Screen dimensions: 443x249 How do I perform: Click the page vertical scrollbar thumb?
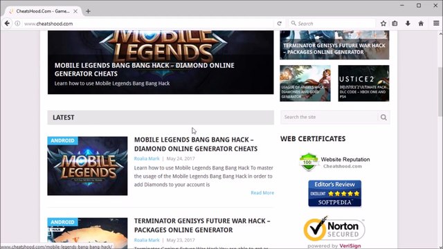440,92
